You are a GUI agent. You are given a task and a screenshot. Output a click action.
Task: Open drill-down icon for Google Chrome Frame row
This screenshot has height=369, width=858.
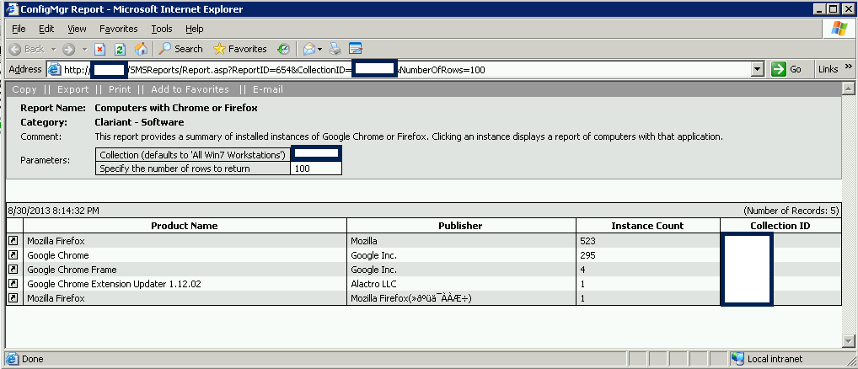coord(14,270)
